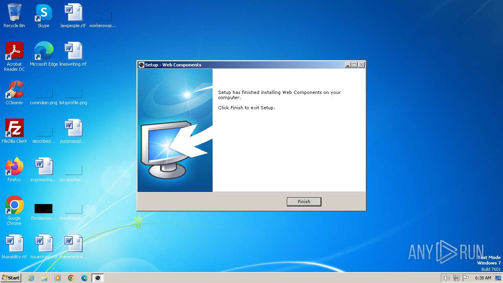
Task: Open Windows Media Player from taskbar
Action: click(x=58, y=278)
